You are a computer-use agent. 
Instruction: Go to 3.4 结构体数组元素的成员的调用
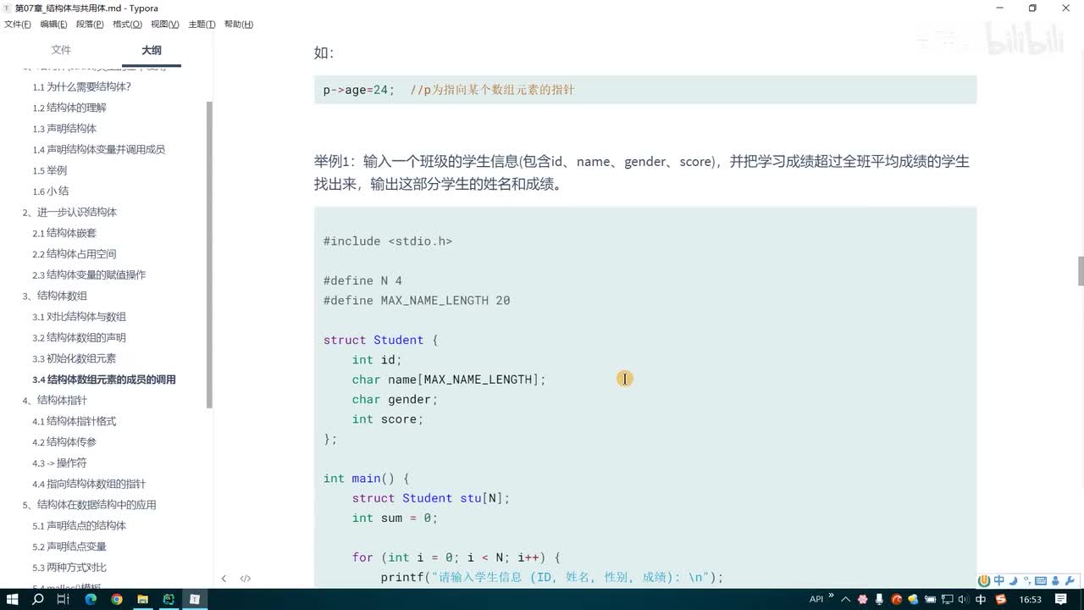click(x=104, y=380)
